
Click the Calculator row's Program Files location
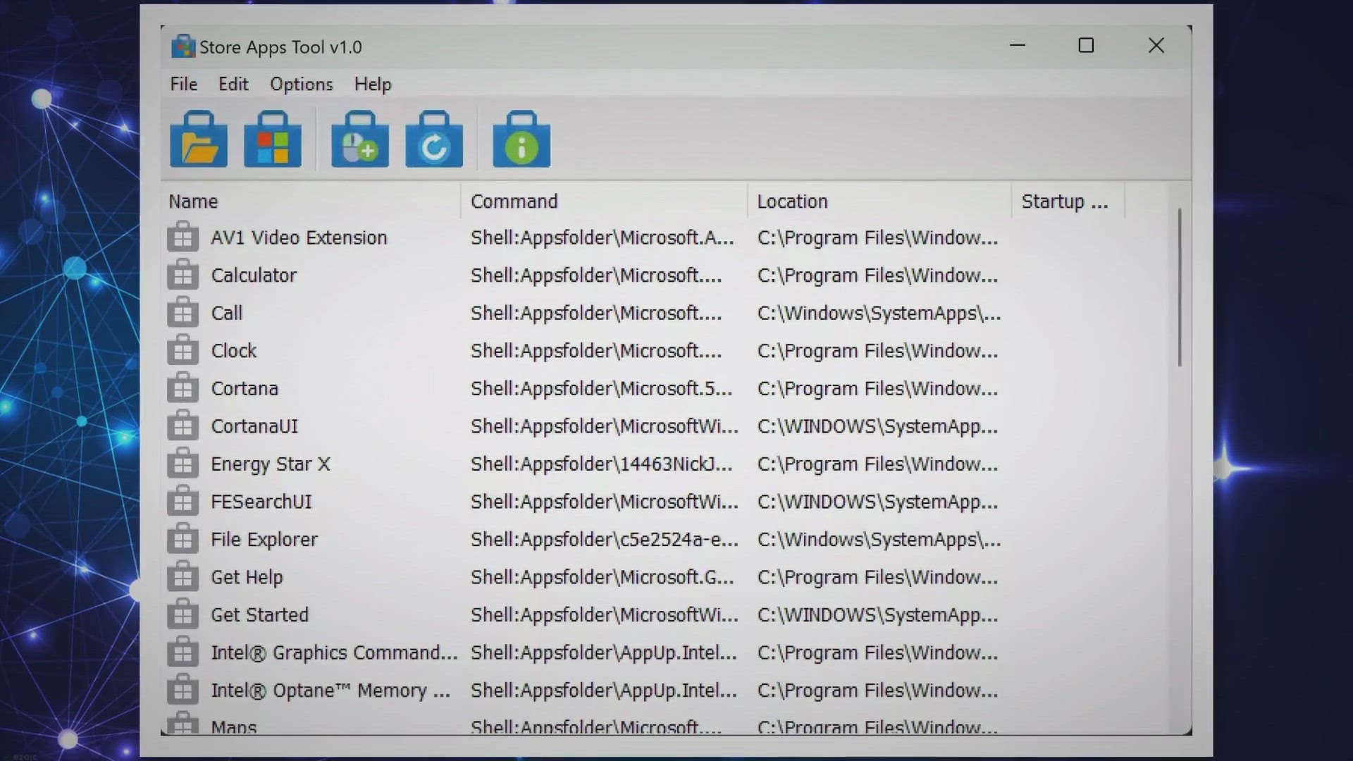[x=878, y=276]
